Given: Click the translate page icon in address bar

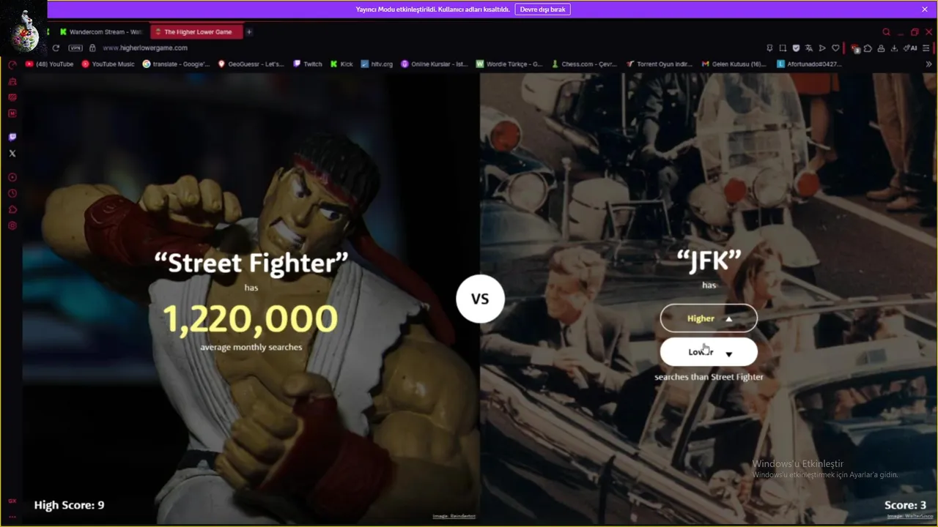Looking at the screenshot, I should point(809,48).
